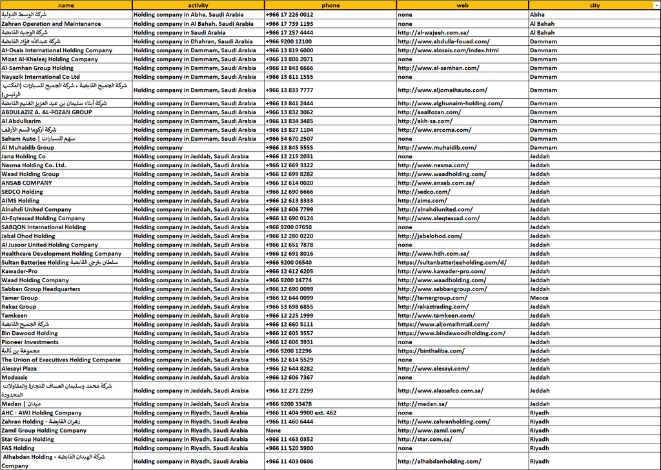Open the http://www.aleqtessad.com/ link

(438, 218)
